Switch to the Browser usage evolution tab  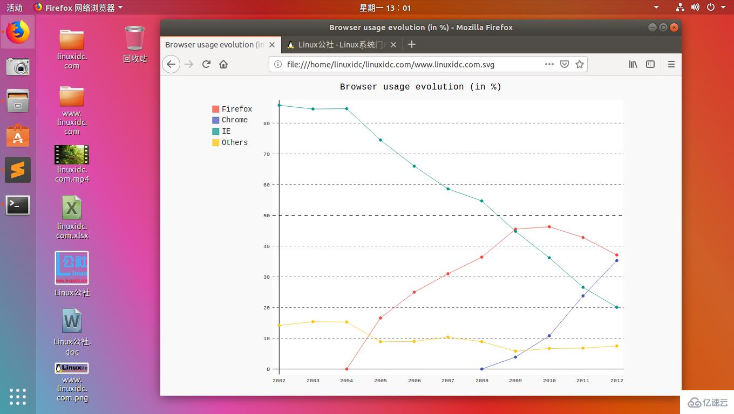tap(221, 45)
